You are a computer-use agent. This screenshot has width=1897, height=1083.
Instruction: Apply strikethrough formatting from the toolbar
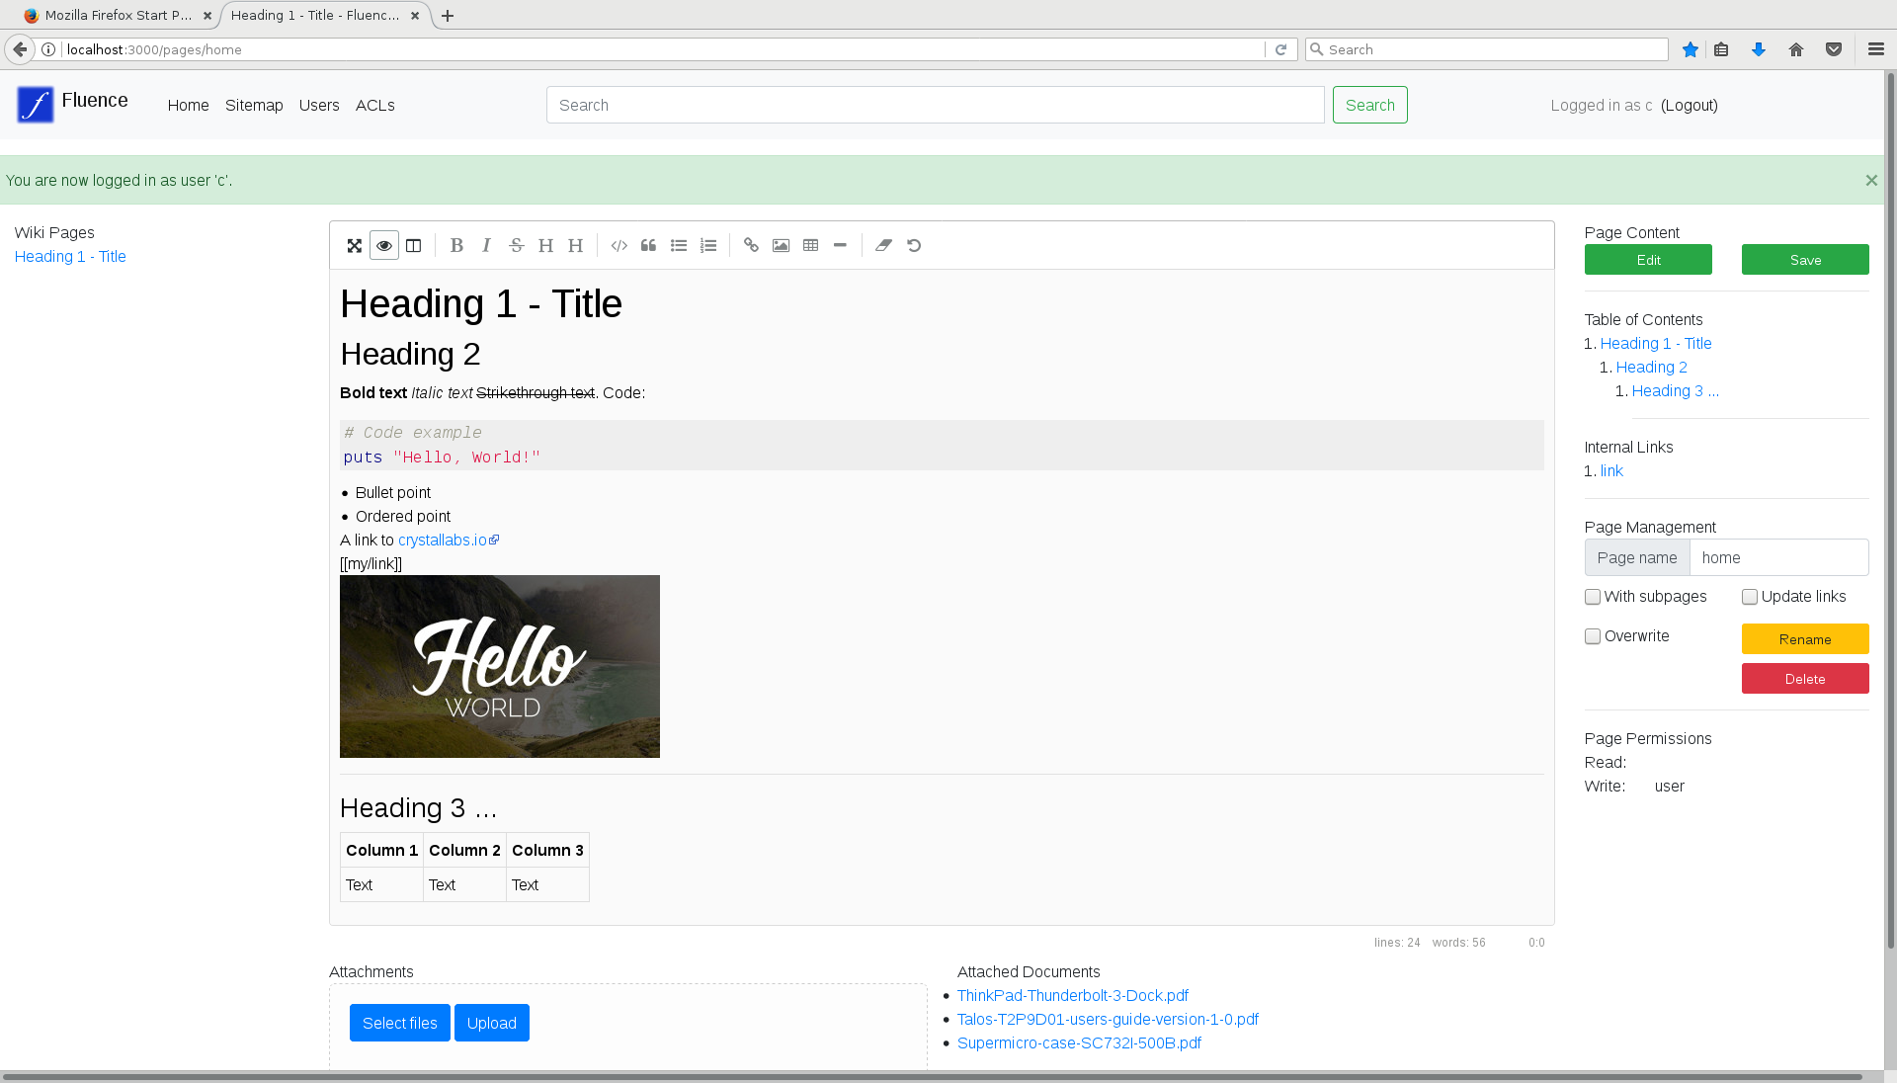pyautogui.click(x=516, y=246)
